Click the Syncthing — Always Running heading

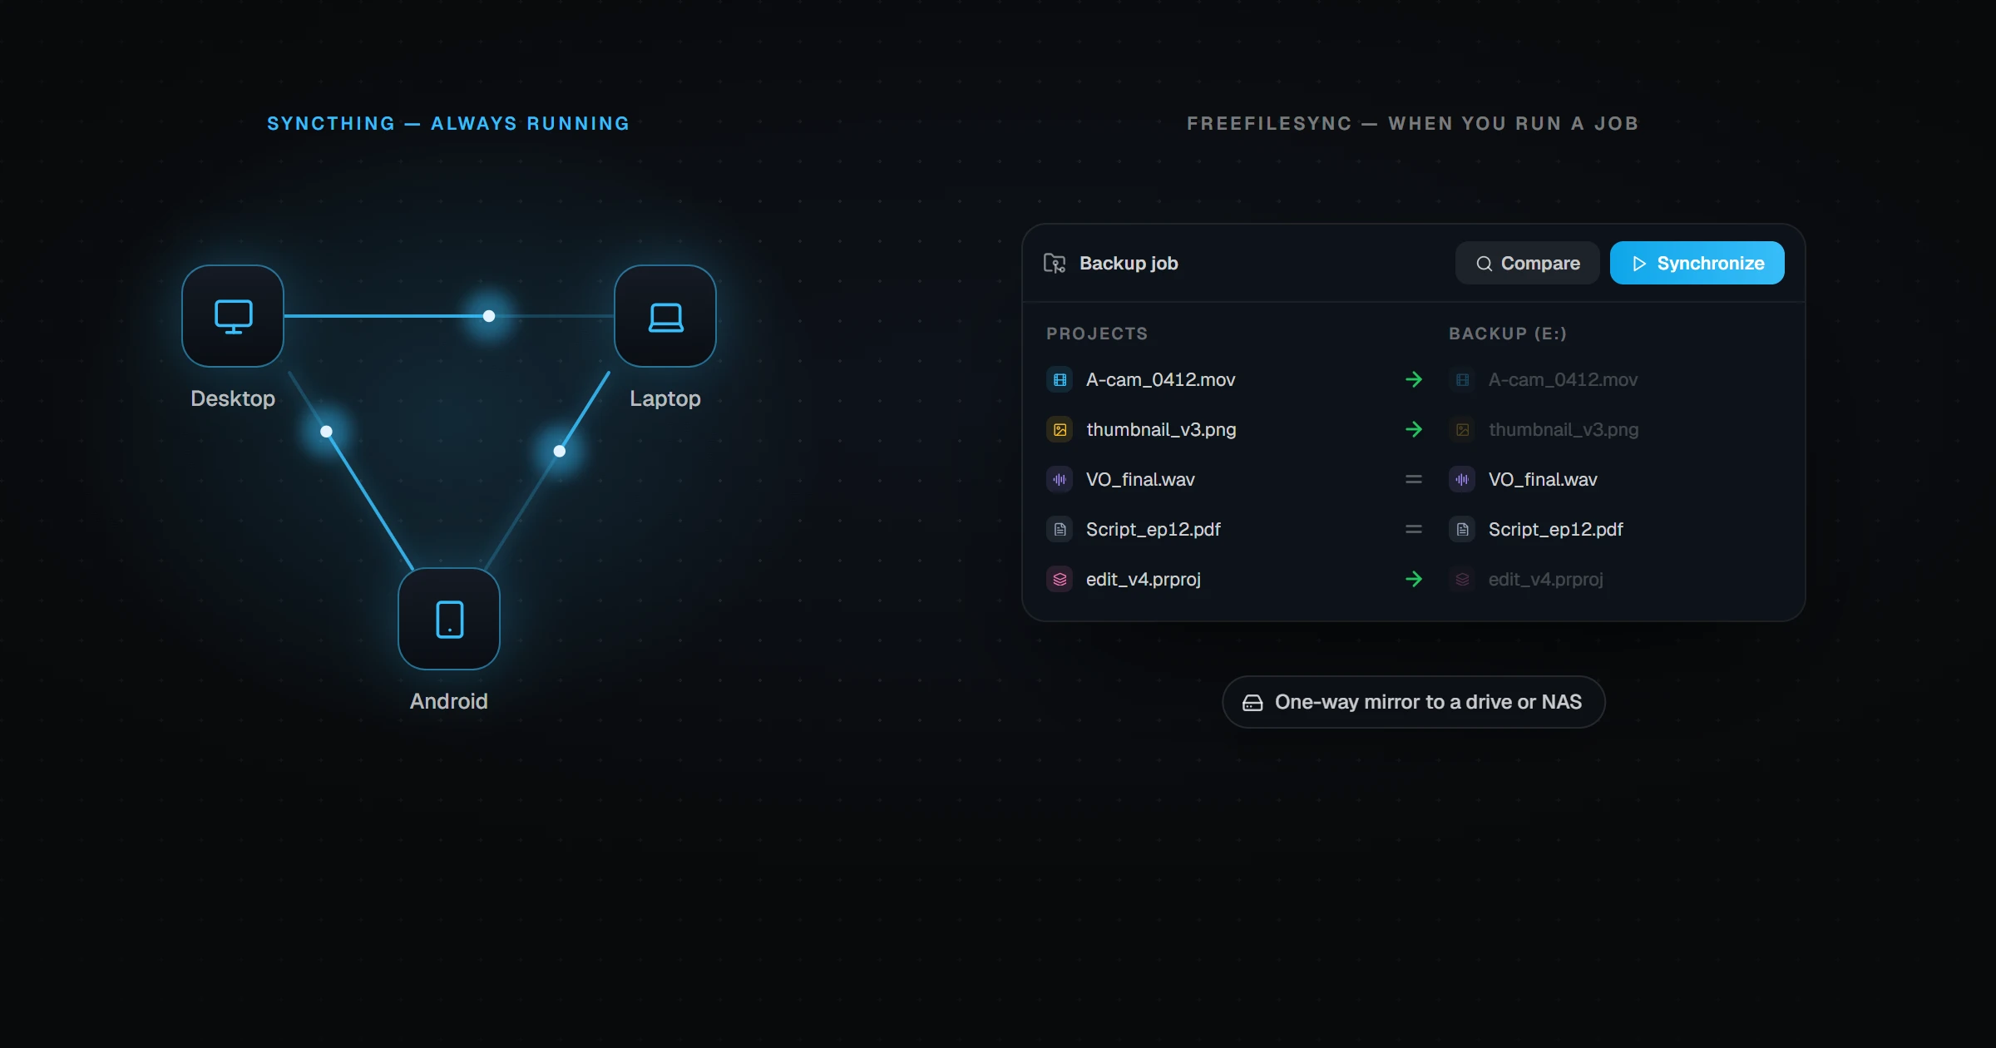[x=448, y=123]
